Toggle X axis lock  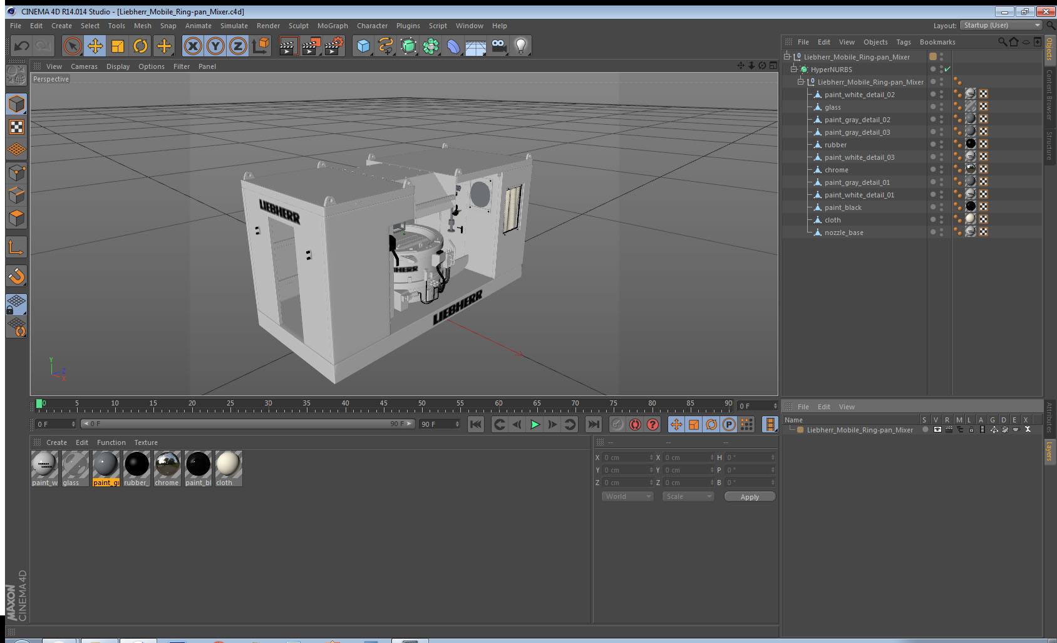point(193,46)
